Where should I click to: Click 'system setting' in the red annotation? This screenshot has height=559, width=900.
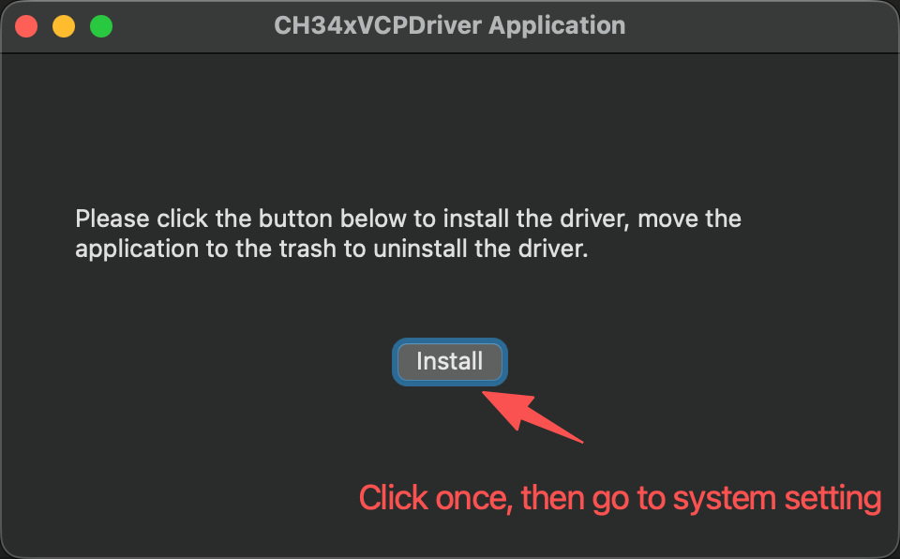(x=776, y=499)
